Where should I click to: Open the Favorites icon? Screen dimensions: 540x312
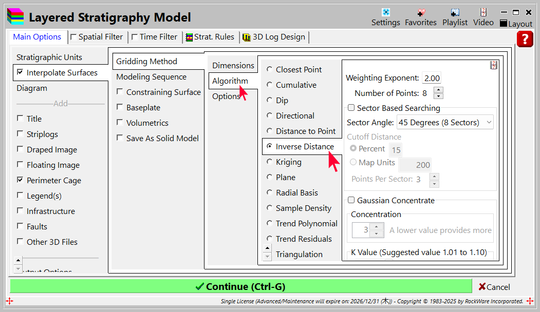click(x=420, y=13)
